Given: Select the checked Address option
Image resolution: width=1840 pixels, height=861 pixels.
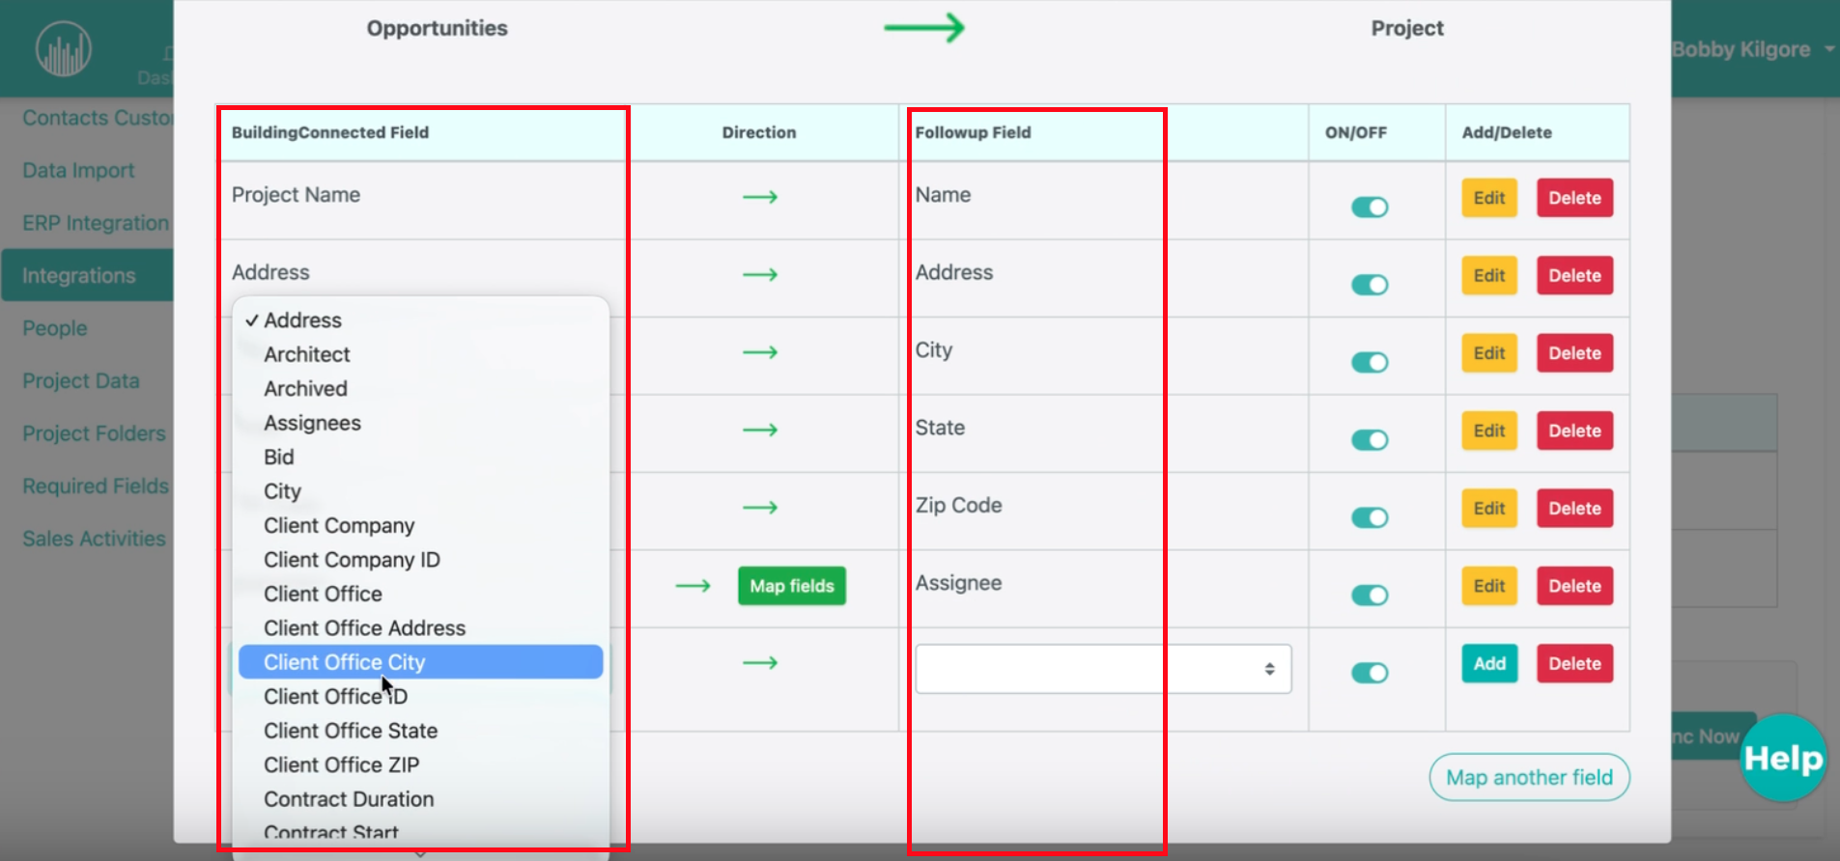Looking at the screenshot, I should pos(421,320).
